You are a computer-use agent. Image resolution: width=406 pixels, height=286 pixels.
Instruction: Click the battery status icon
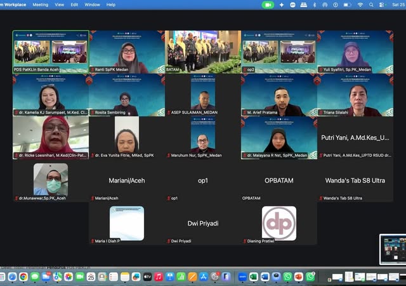click(347, 4)
